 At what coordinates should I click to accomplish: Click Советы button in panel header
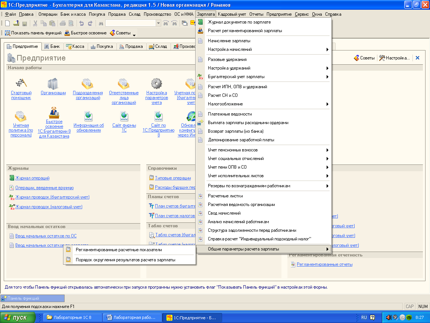click(x=364, y=58)
